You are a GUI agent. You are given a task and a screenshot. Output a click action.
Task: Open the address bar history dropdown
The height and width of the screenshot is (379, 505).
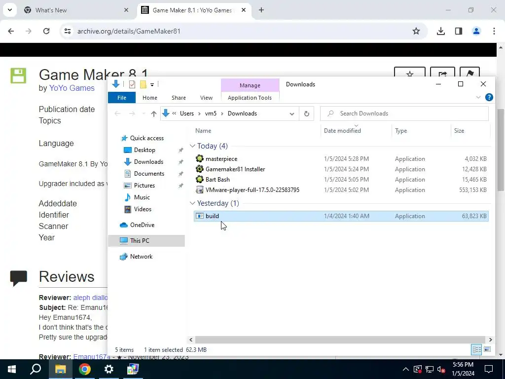[x=292, y=114]
